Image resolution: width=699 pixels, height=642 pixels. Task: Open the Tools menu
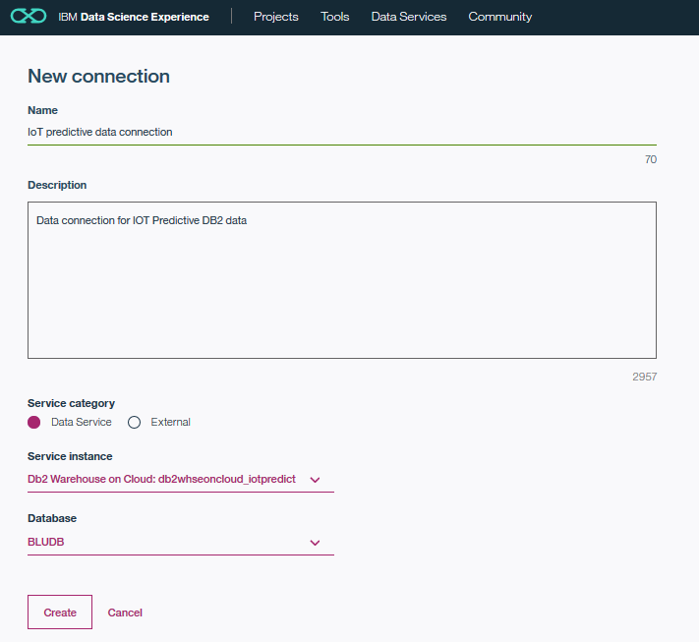tap(335, 17)
